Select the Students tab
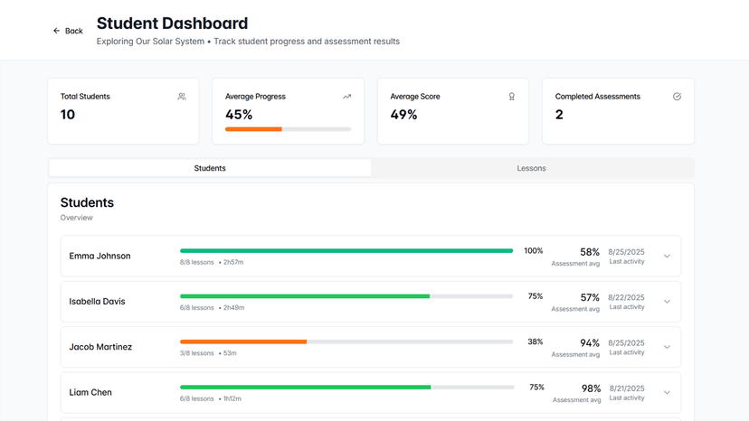Viewport: 749px width, 421px height. (210, 168)
